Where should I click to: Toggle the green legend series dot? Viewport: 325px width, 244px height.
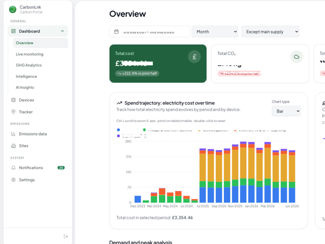click(x=144, y=130)
